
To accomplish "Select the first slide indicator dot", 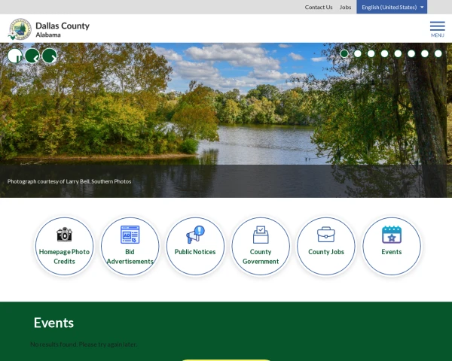I will point(344,53).
